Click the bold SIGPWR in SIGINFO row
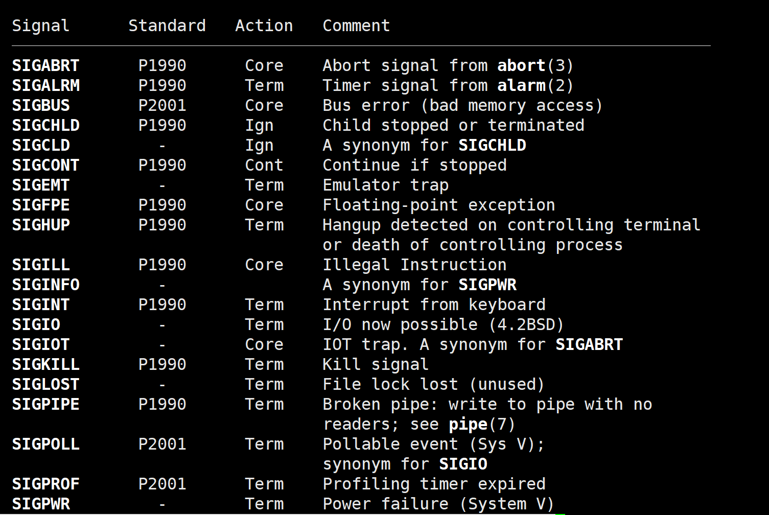This screenshot has width=769, height=515. click(x=487, y=285)
